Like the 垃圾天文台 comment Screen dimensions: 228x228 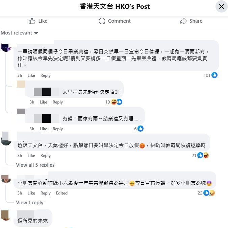(31, 156)
